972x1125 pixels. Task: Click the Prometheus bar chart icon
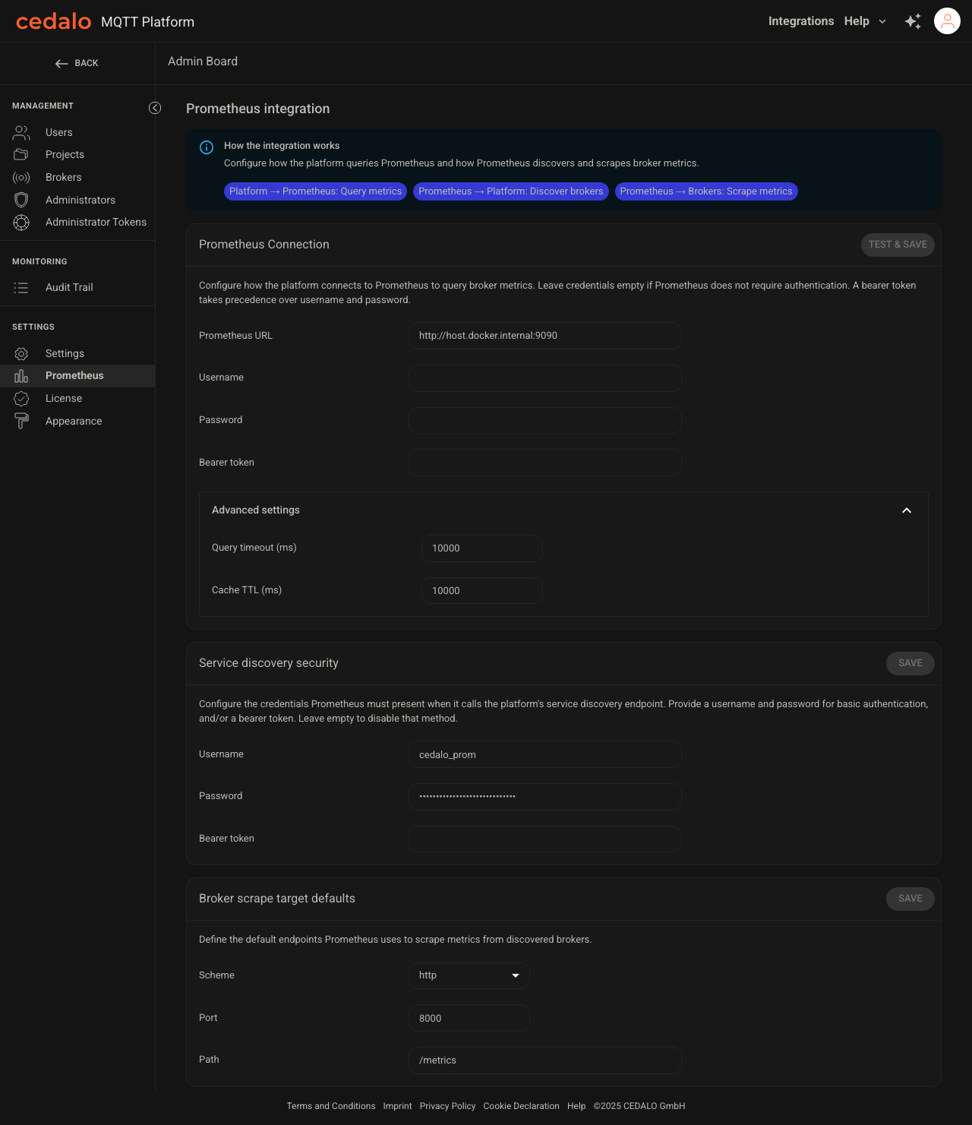tap(21, 376)
